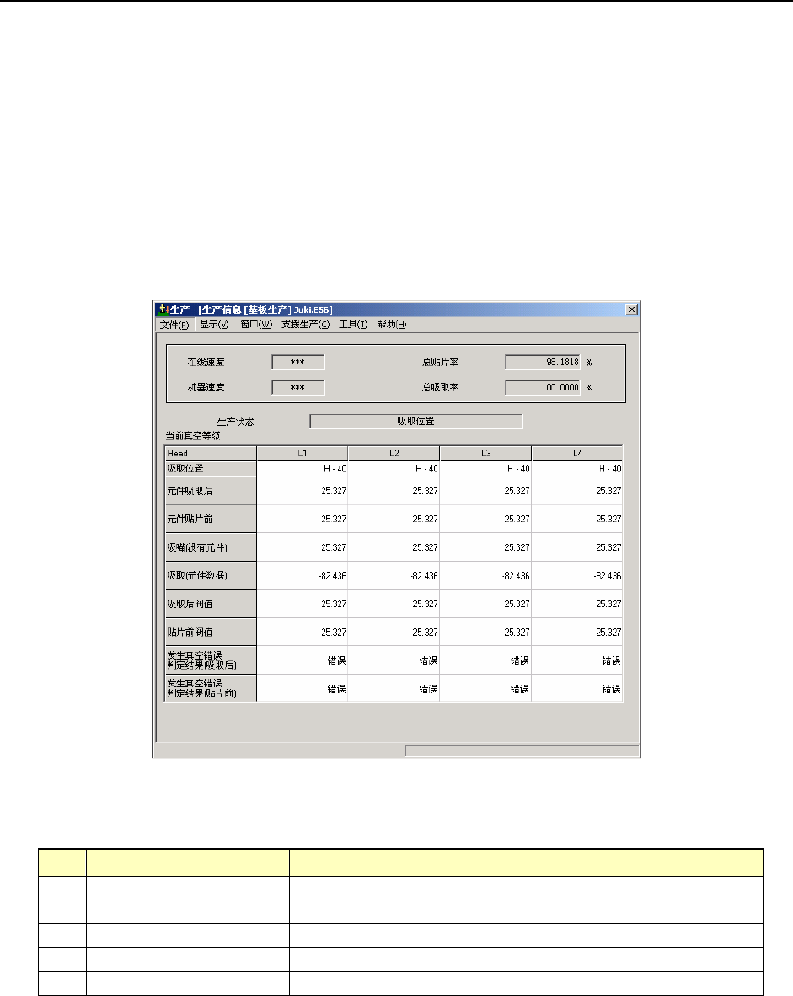Click the L1 value -82.436 in 吸取(元件数据) row
This screenshot has height=996, width=793.
point(303,575)
